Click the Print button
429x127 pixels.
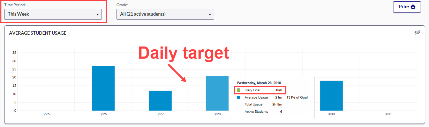point(407,7)
